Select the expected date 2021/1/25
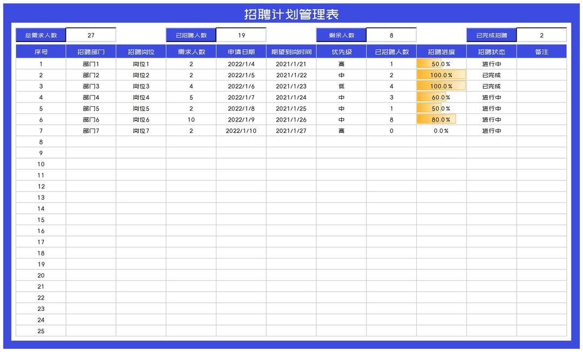Viewport: 583px width, 352px height. 291,109
